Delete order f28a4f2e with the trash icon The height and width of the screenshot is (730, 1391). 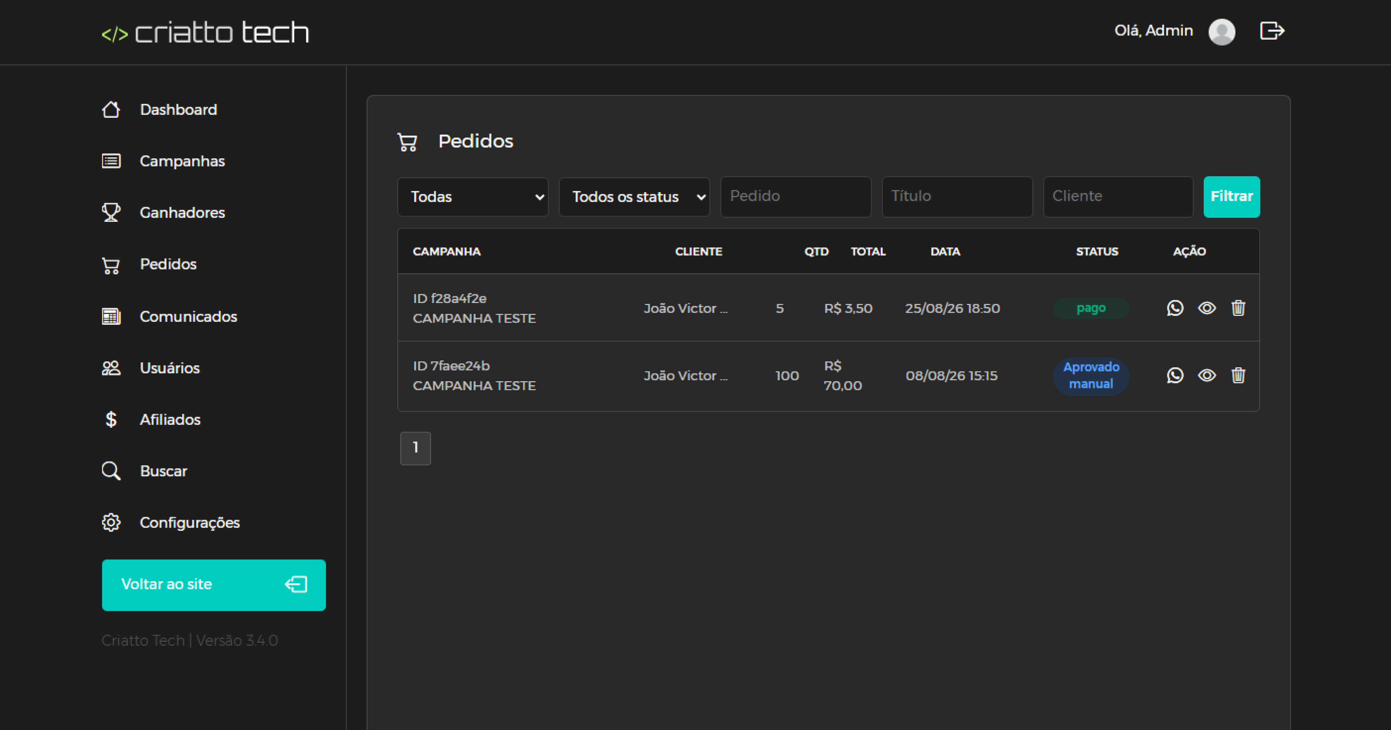pyautogui.click(x=1238, y=308)
